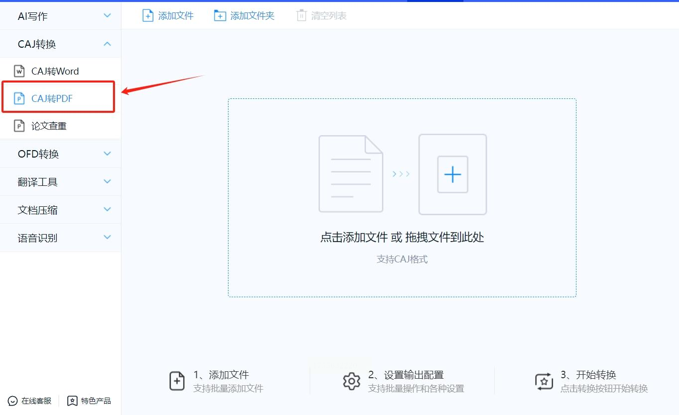Viewport: 679px width, 415px height.
Task: Open the 语音识别 menu category
Action: pyautogui.click(x=60, y=238)
